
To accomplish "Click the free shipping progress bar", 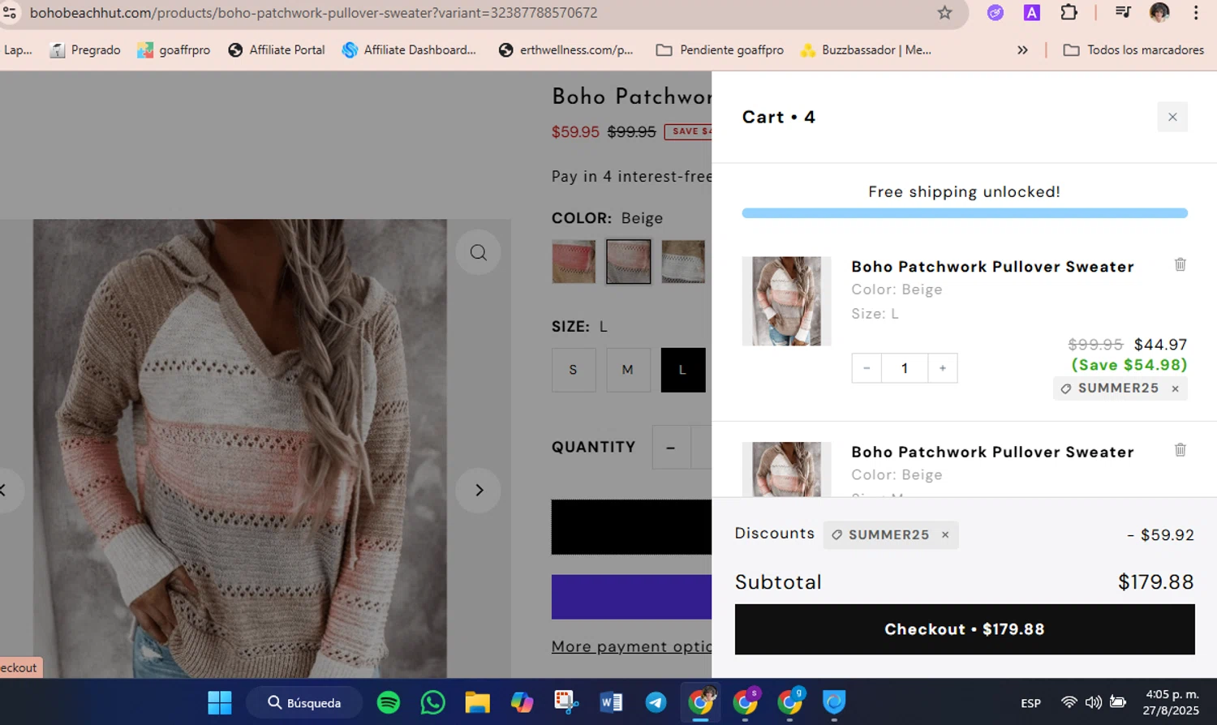I will (x=965, y=213).
